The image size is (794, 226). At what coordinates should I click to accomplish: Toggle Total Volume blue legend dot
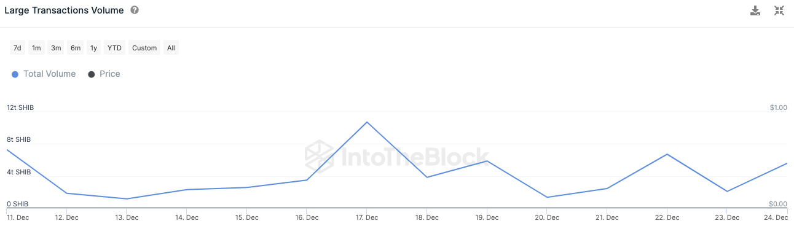click(x=15, y=74)
